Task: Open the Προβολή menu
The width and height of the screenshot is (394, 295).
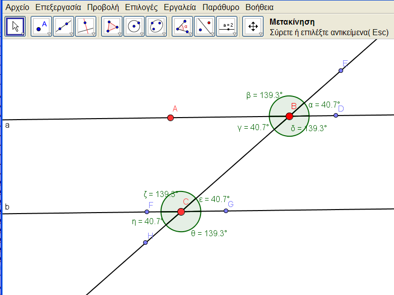Action: point(103,8)
